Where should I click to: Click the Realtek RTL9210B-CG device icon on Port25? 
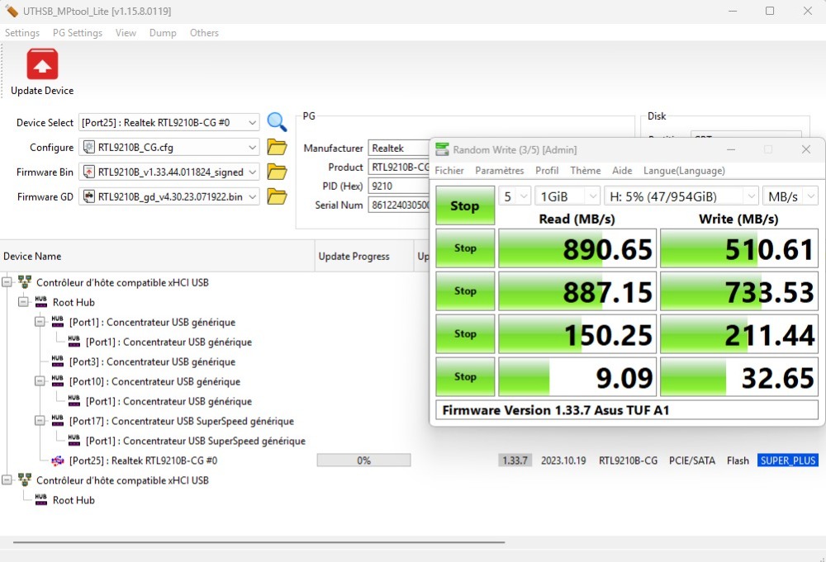pos(58,460)
